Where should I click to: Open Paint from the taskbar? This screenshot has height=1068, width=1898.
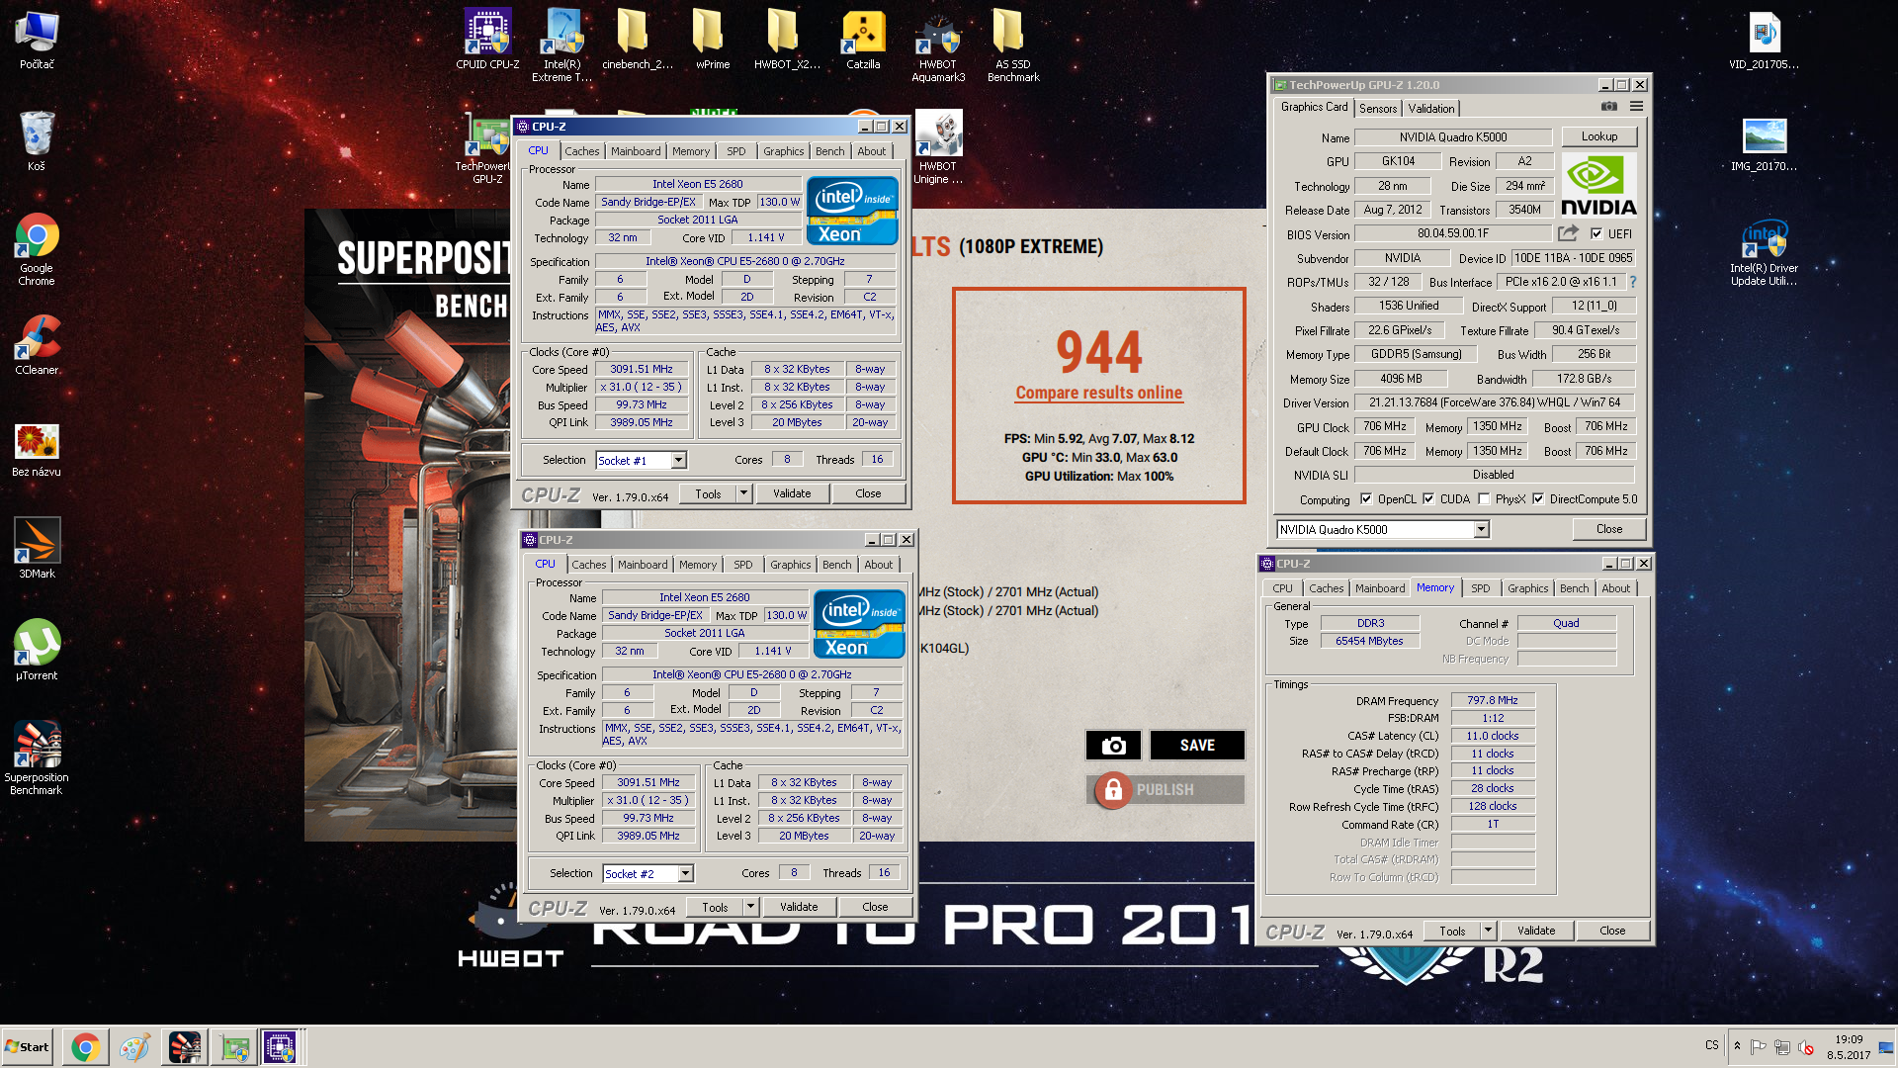click(x=134, y=1046)
